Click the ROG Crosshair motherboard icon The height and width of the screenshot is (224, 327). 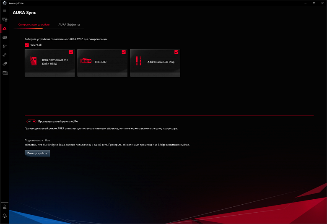pyautogui.click(x=34, y=61)
